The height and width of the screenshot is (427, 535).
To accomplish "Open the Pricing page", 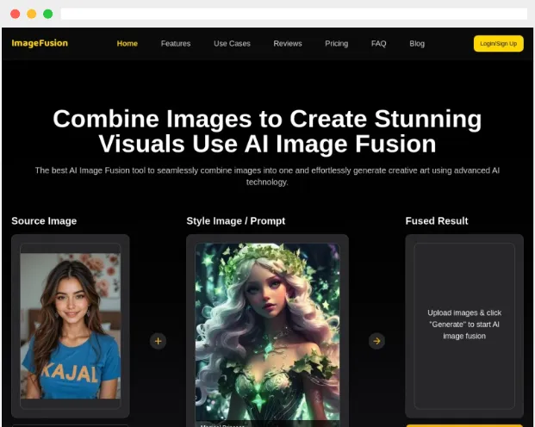I will click(x=337, y=44).
